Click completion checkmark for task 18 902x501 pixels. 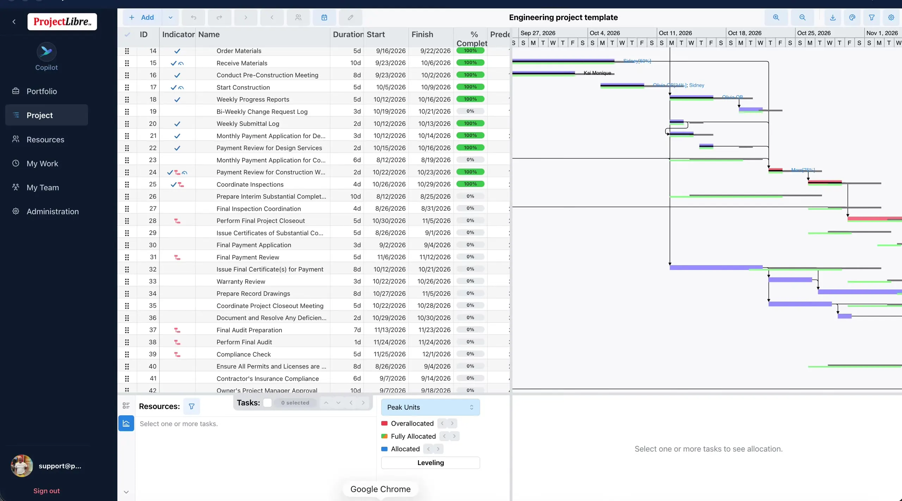pyautogui.click(x=177, y=100)
